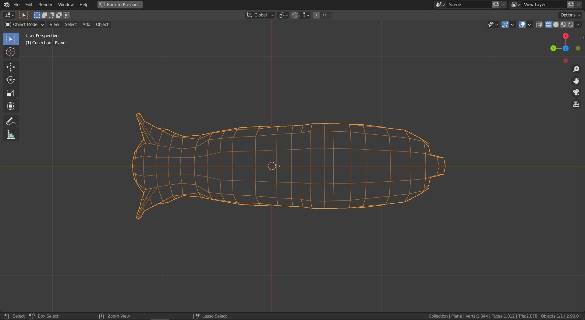Click the Back to Previous button
This screenshot has height=320, width=585.
120,5
